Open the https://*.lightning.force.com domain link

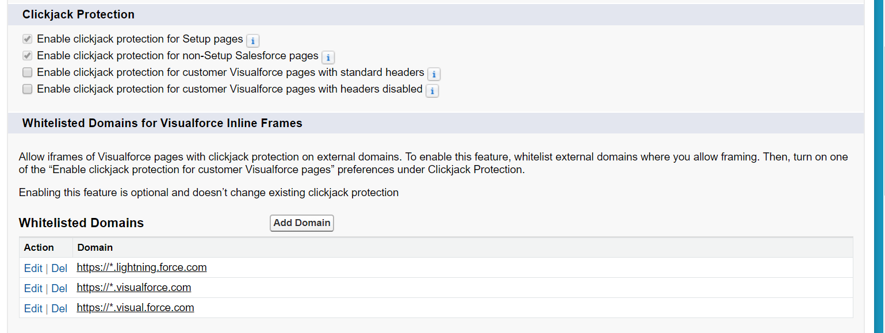pyautogui.click(x=141, y=267)
